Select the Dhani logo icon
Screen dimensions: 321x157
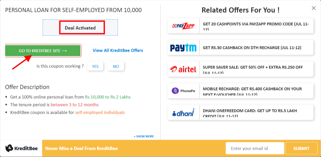pos(183,112)
